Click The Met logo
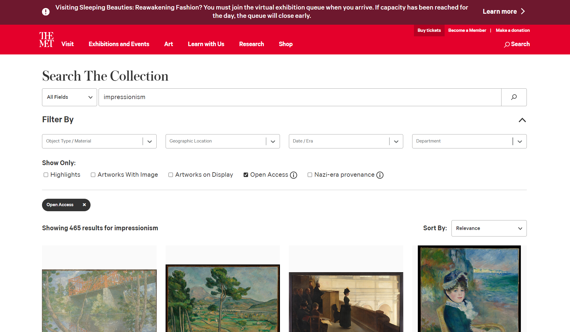The image size is (570, 332). (46, 40)
